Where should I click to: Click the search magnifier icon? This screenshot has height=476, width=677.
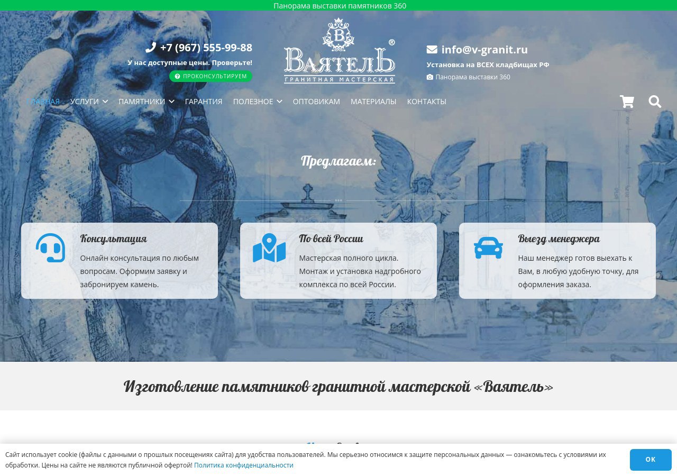pyautogui.click(x=655, y=102)
